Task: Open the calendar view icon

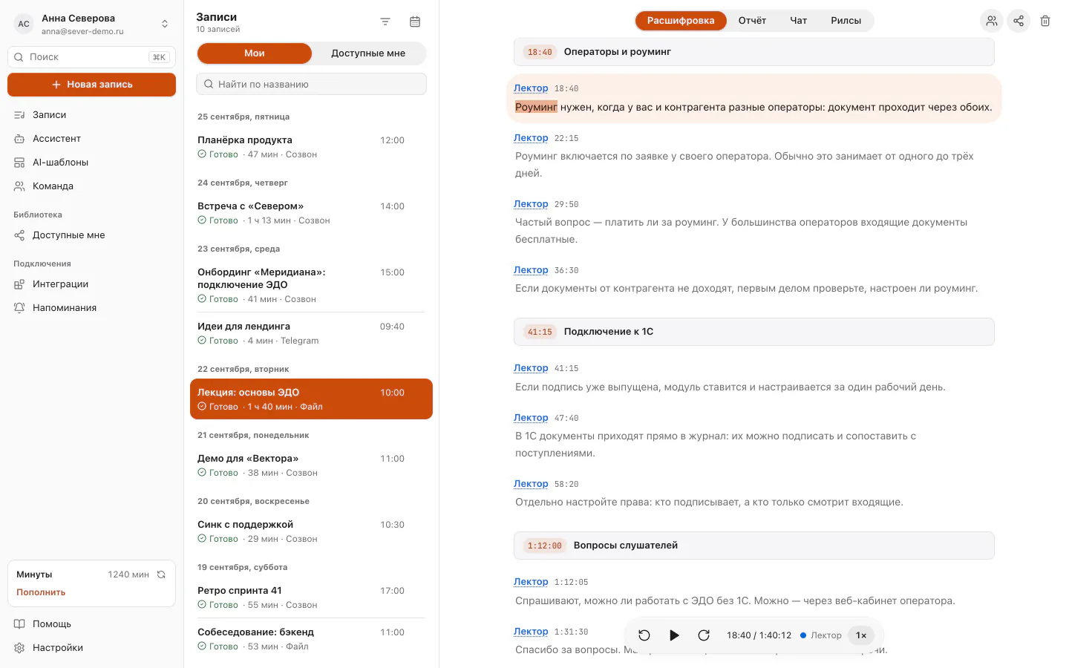Action: click(415, 22)
